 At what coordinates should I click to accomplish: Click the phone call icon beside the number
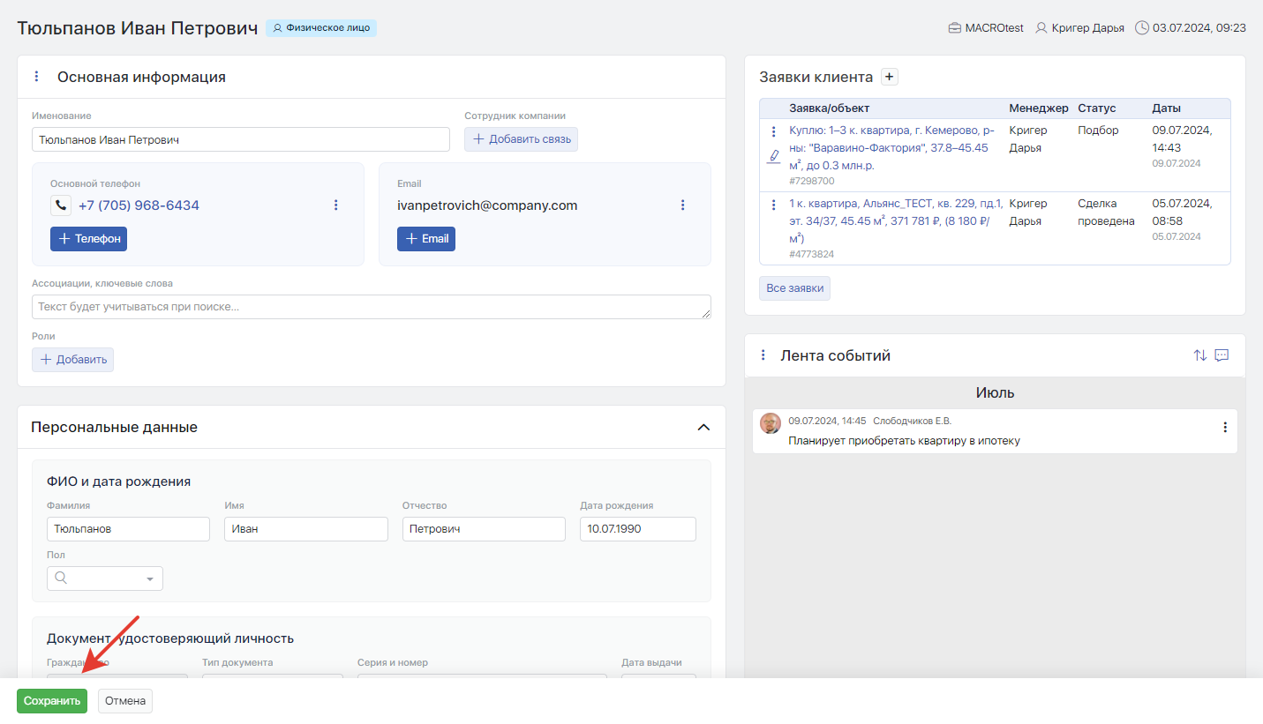click(61, 205)
